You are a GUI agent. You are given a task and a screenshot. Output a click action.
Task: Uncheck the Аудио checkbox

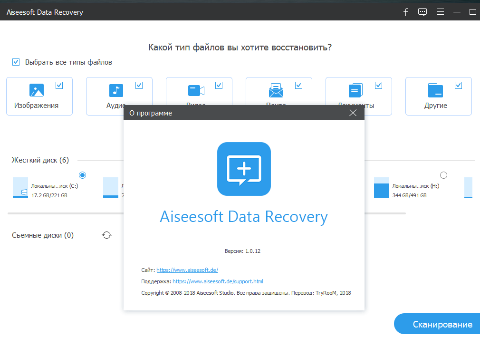(x=139, y=86)
